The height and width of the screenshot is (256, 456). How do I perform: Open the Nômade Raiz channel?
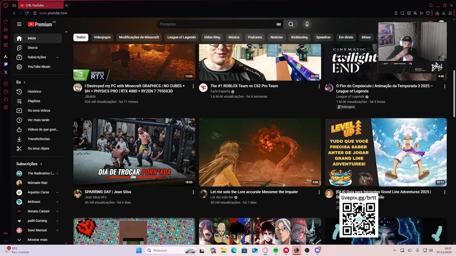38,183
